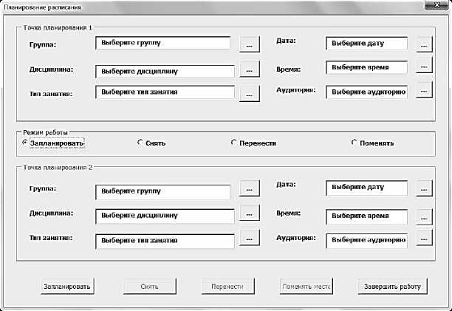Open group picker in planning point 2

pos(250,189)
